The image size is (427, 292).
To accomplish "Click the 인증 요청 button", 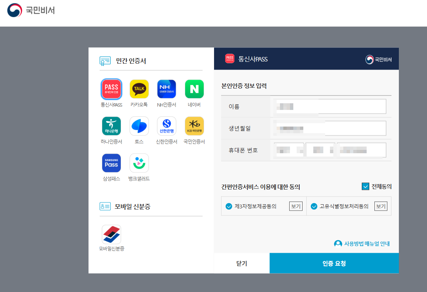I will pyautogui.click(x=334, y=263).
